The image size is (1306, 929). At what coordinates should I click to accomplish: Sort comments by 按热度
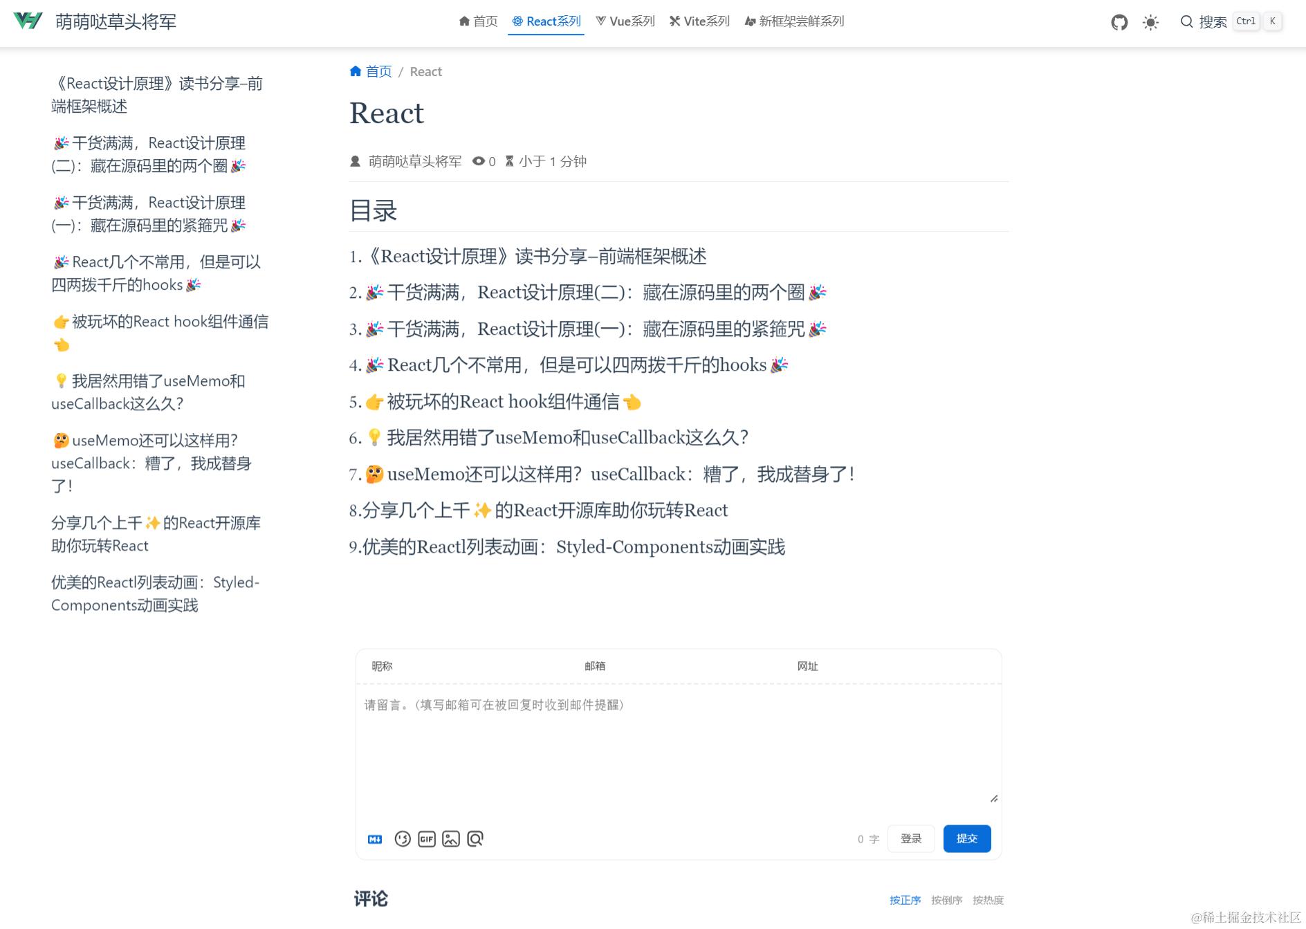coord(988,900)
